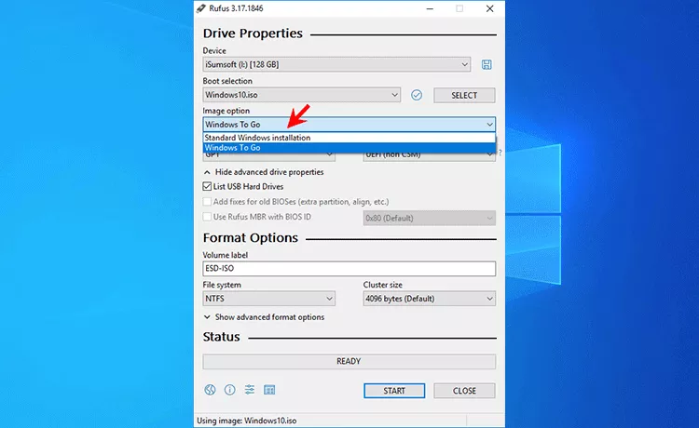Enable Add fixes for old BIOSes
Screen dimensions: 699x428
point(208,202)
